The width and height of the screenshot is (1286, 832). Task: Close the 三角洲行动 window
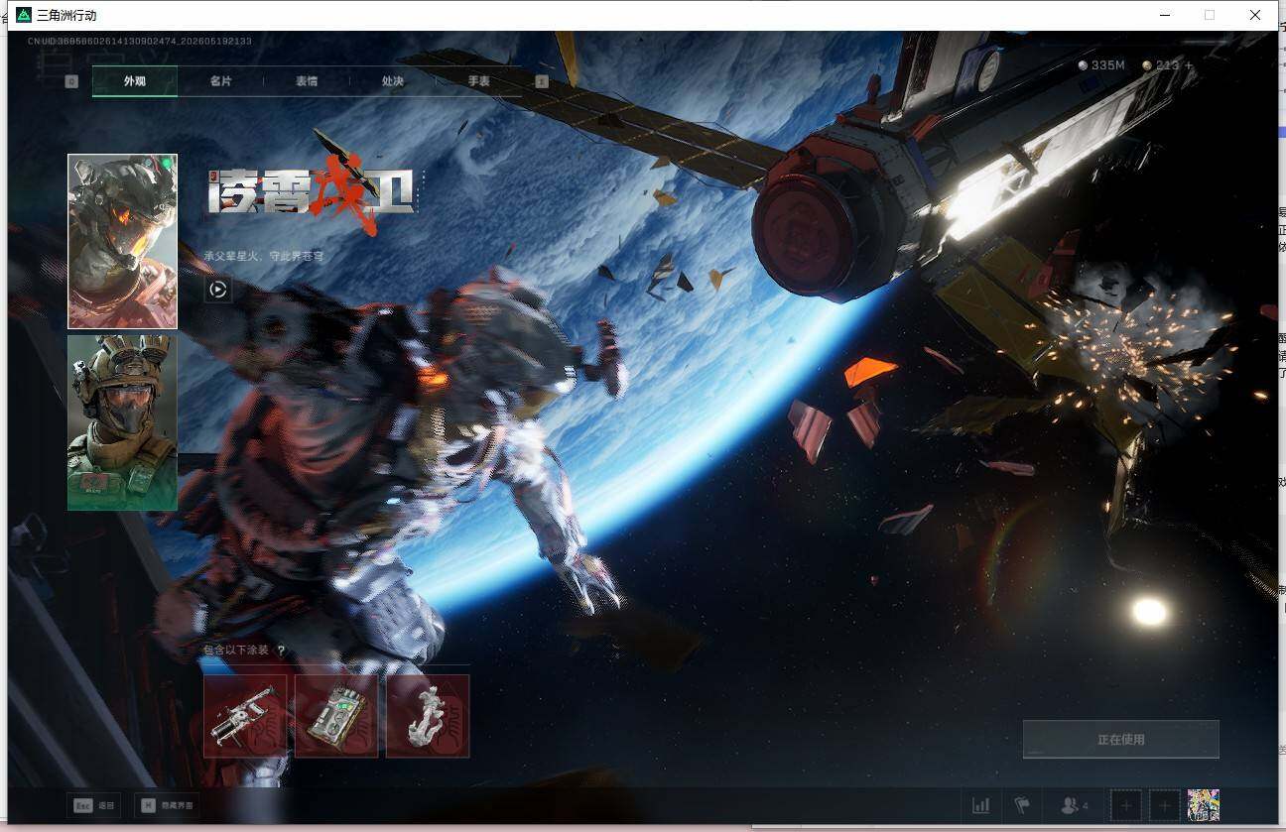1255,15
